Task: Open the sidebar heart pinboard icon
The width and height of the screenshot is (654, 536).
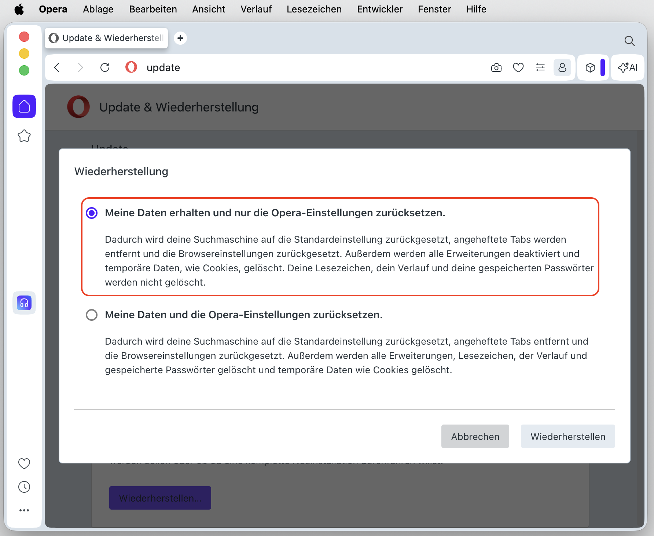Action: 24,463
